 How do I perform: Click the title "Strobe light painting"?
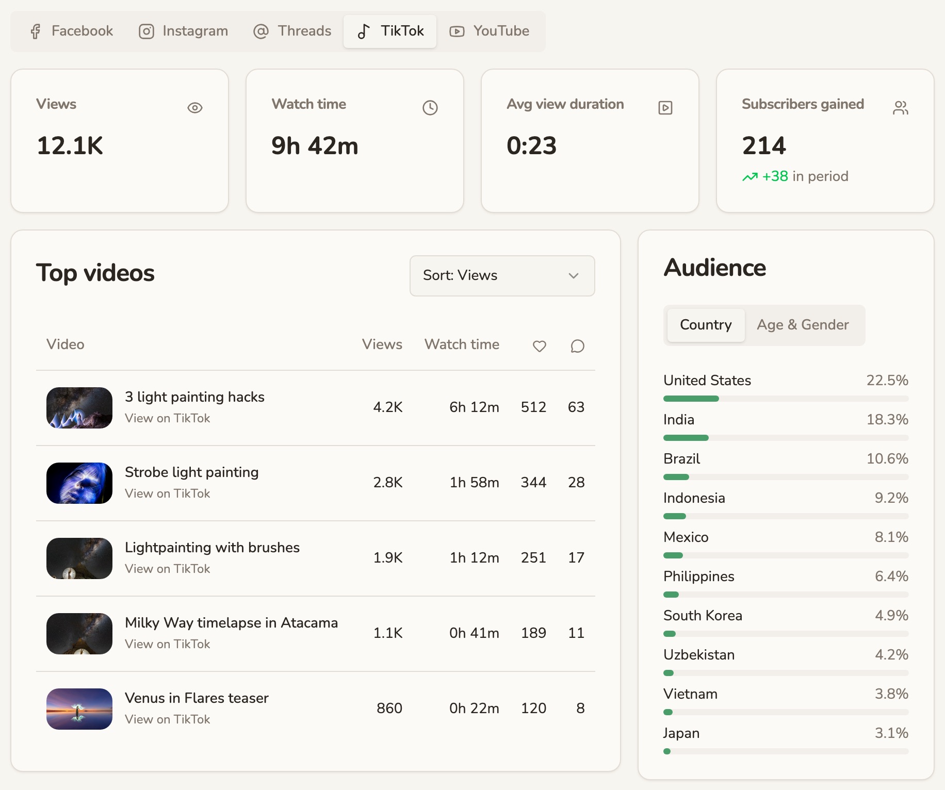(192, 472)
